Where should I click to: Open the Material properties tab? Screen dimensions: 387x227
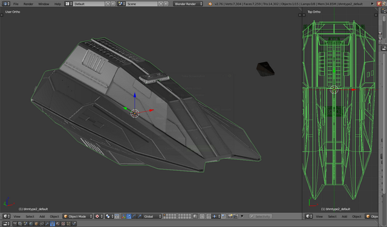(x=57, y=224)
